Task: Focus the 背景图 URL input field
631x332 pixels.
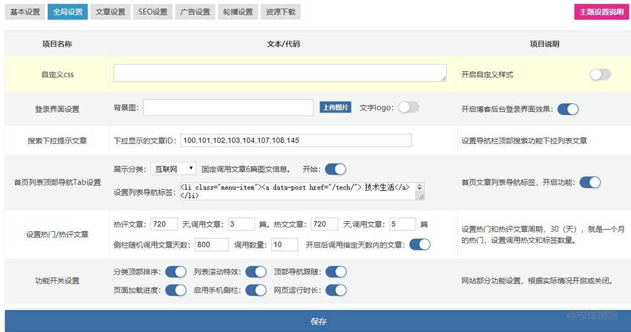Action: [228, 108]
